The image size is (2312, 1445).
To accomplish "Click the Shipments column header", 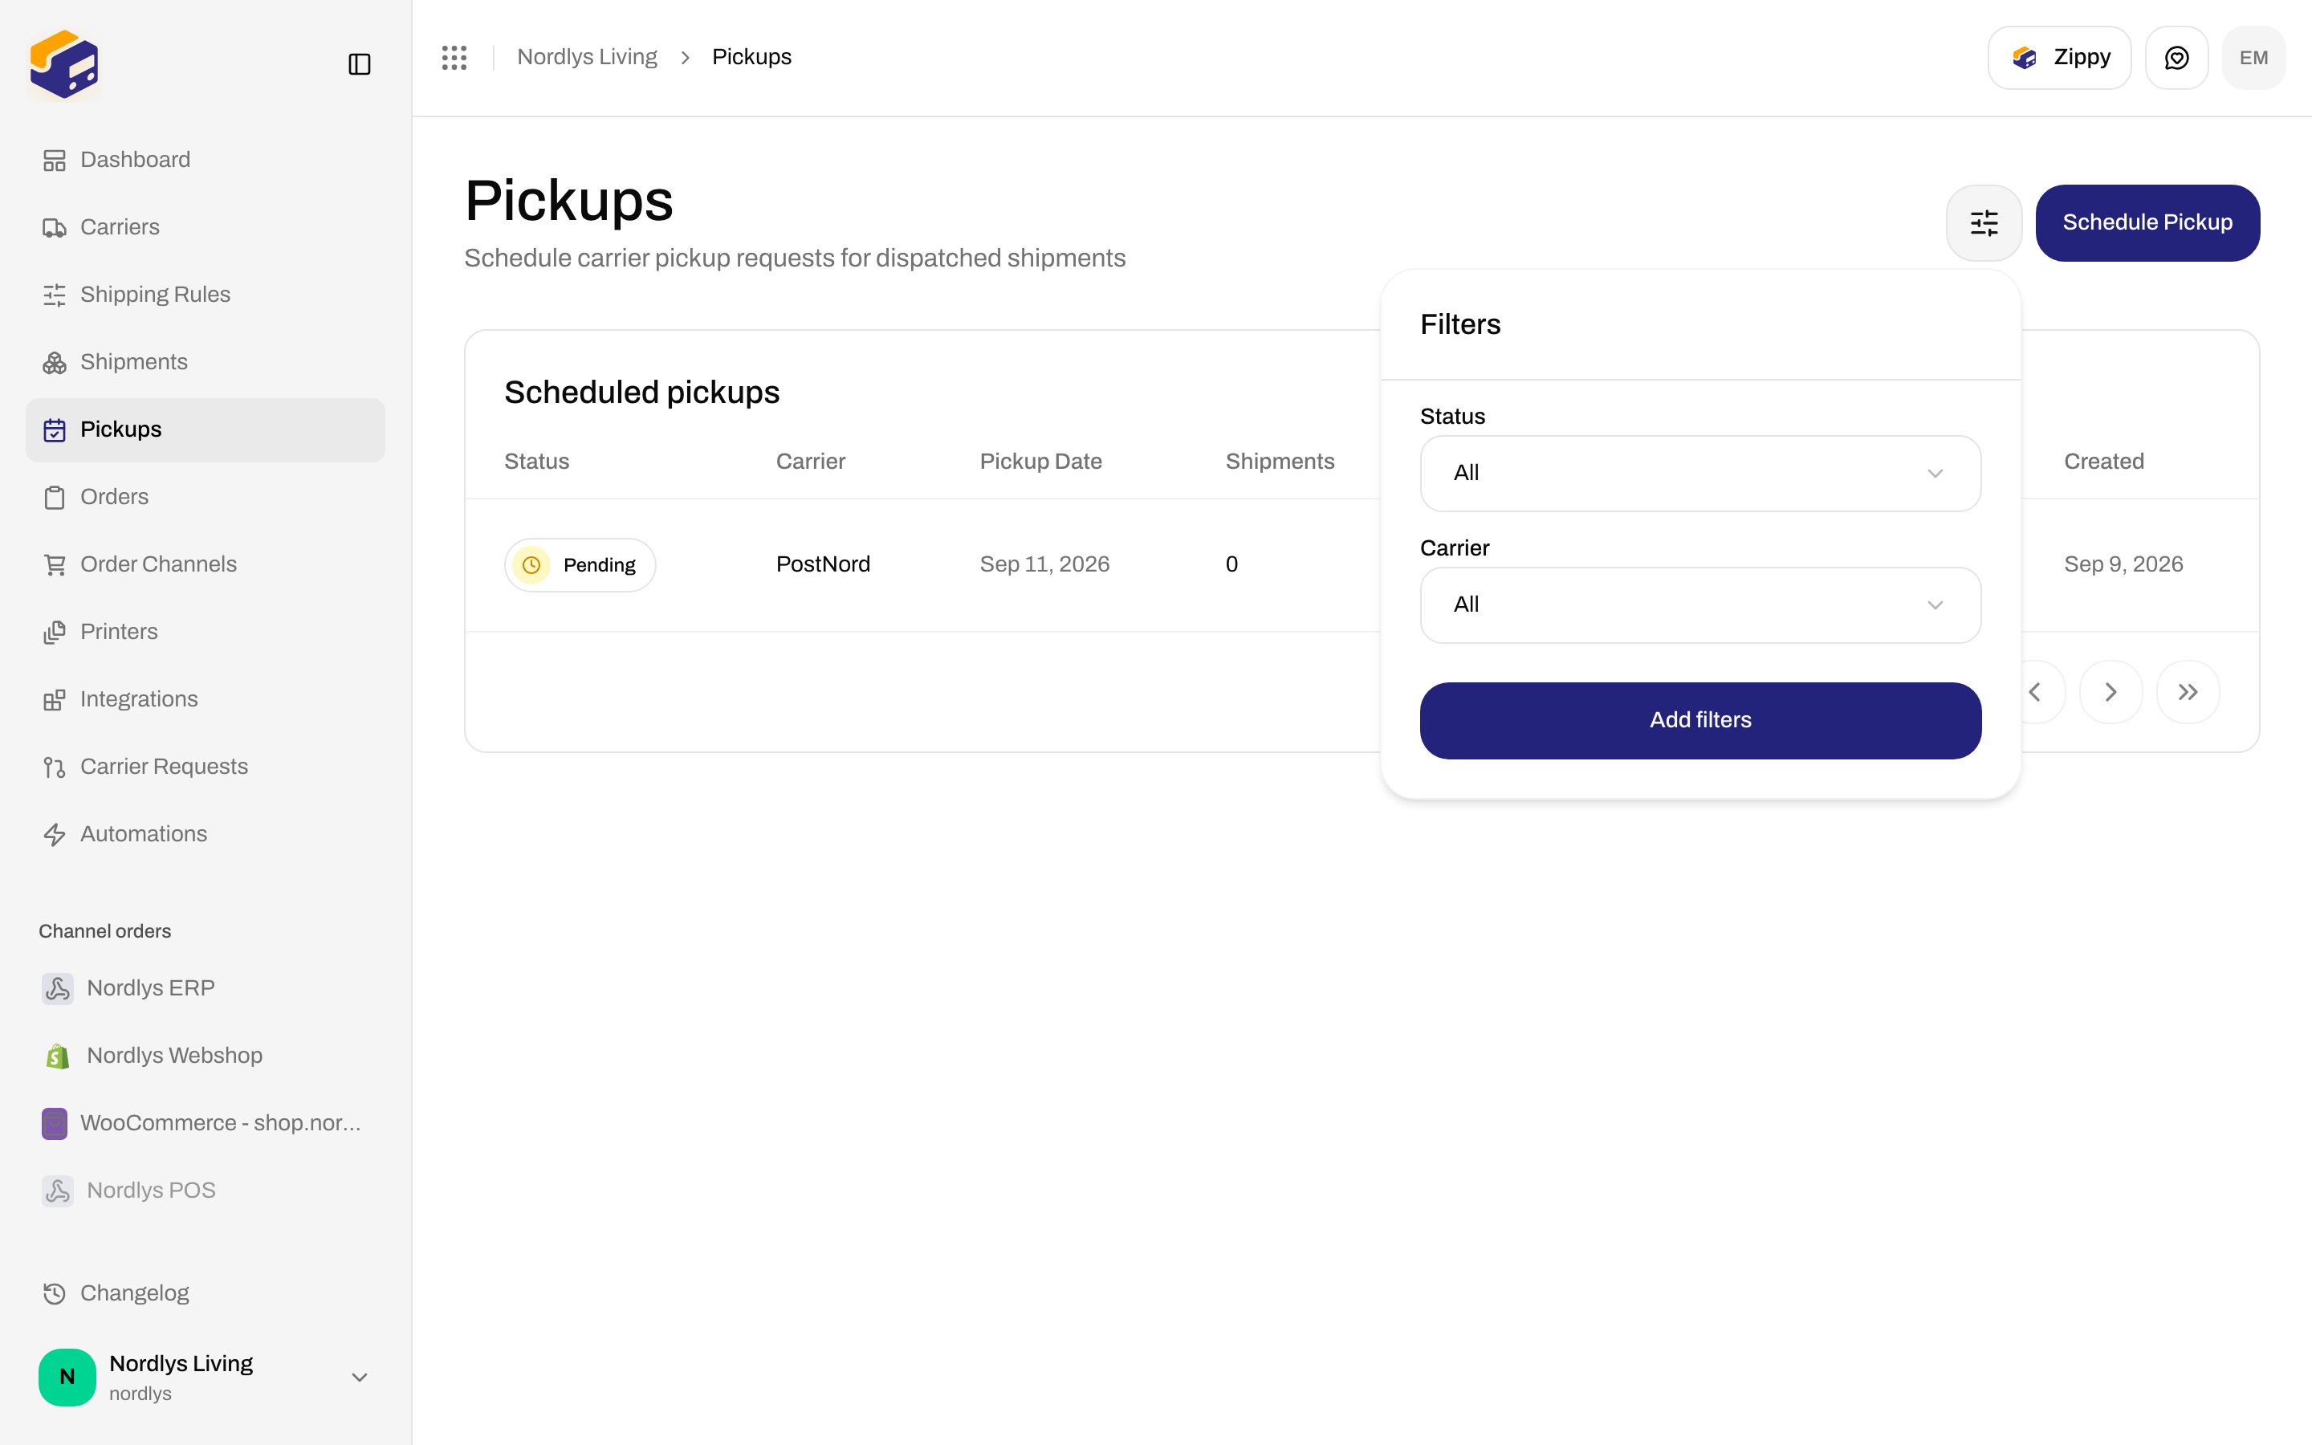I will pos(1280,462).
